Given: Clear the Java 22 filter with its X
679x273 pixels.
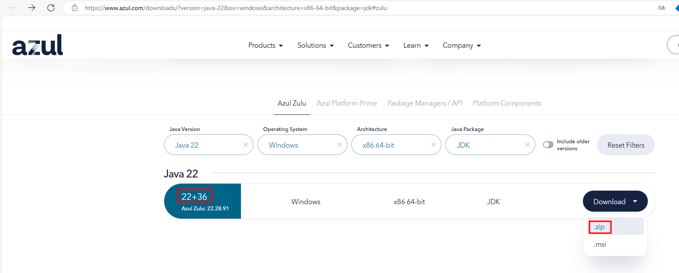Looking at the screenshot, I should click(x=246, y=145).
